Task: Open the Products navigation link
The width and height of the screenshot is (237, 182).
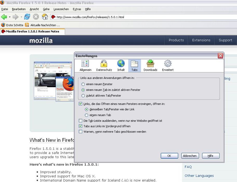Action: click(176, 40)
